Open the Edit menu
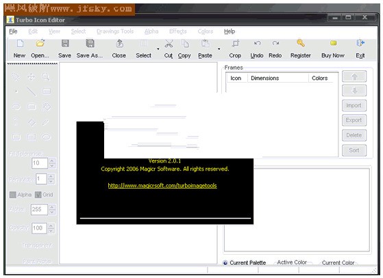Image resolution: width=383 pixels, height=278 pixels. pyautogui.click(x=33, y=31)
